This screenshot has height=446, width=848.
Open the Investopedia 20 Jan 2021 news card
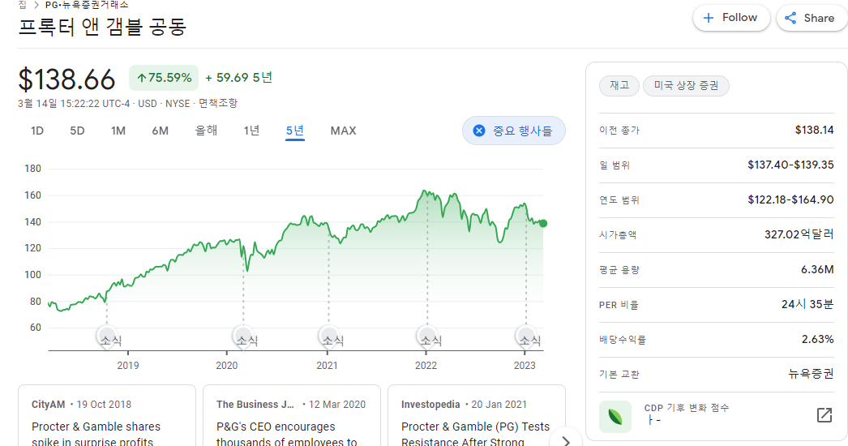tap(477, 416)
